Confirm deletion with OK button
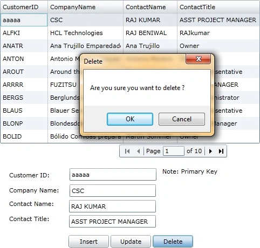260x248 pixels. click(130, 119)
